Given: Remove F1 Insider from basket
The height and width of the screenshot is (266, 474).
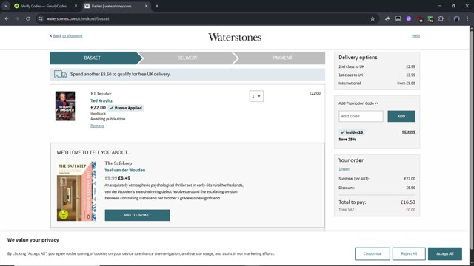Looking at the screenshot, I should tap(97, 126).
